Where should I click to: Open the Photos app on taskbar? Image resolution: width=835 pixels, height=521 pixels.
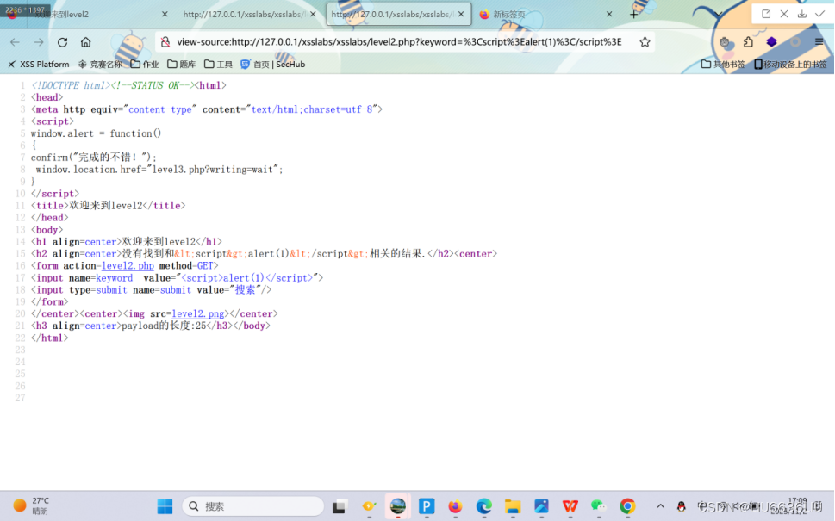pos(541,506)
